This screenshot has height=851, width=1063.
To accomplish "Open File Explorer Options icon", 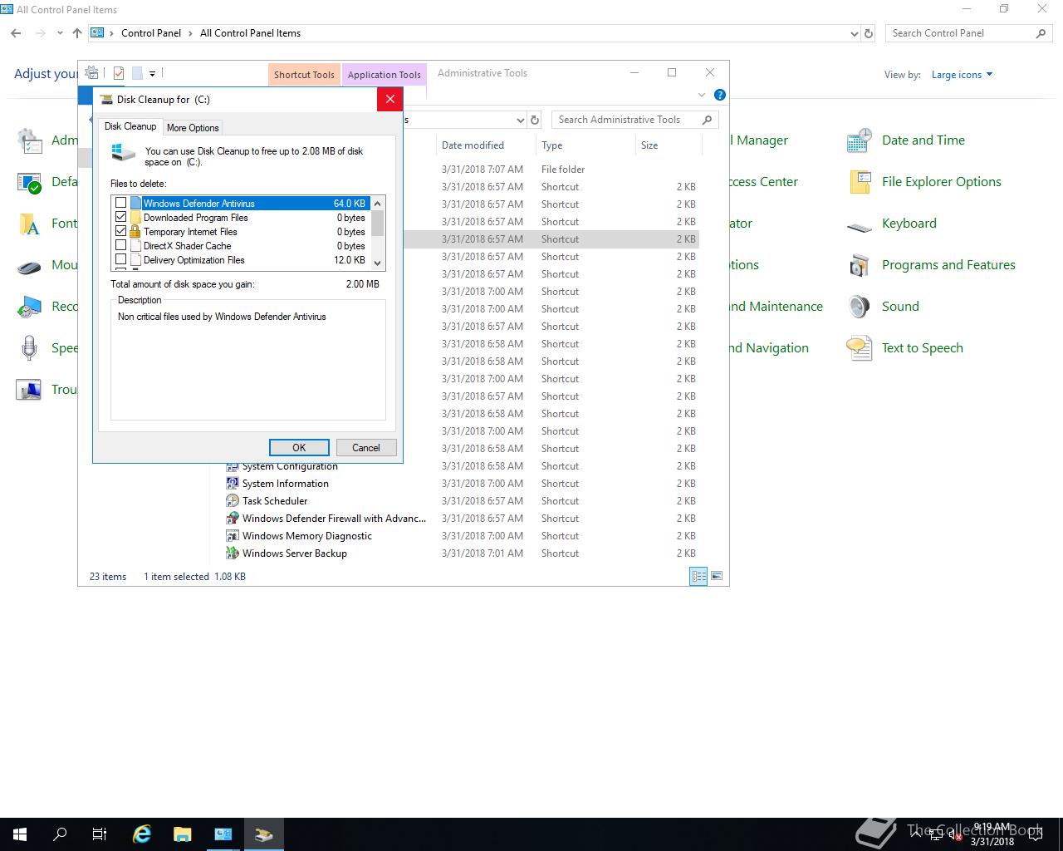I will (x=860, y=182).
